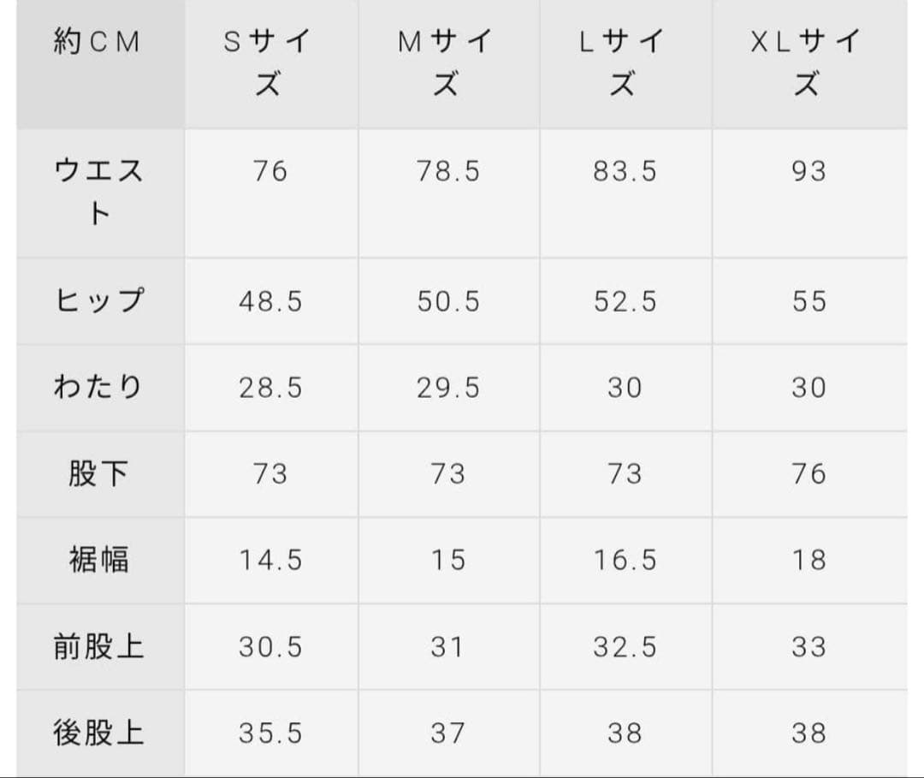Click the 前股上 row label
This screenshot has width=924, height=778.
pos(98,646)
